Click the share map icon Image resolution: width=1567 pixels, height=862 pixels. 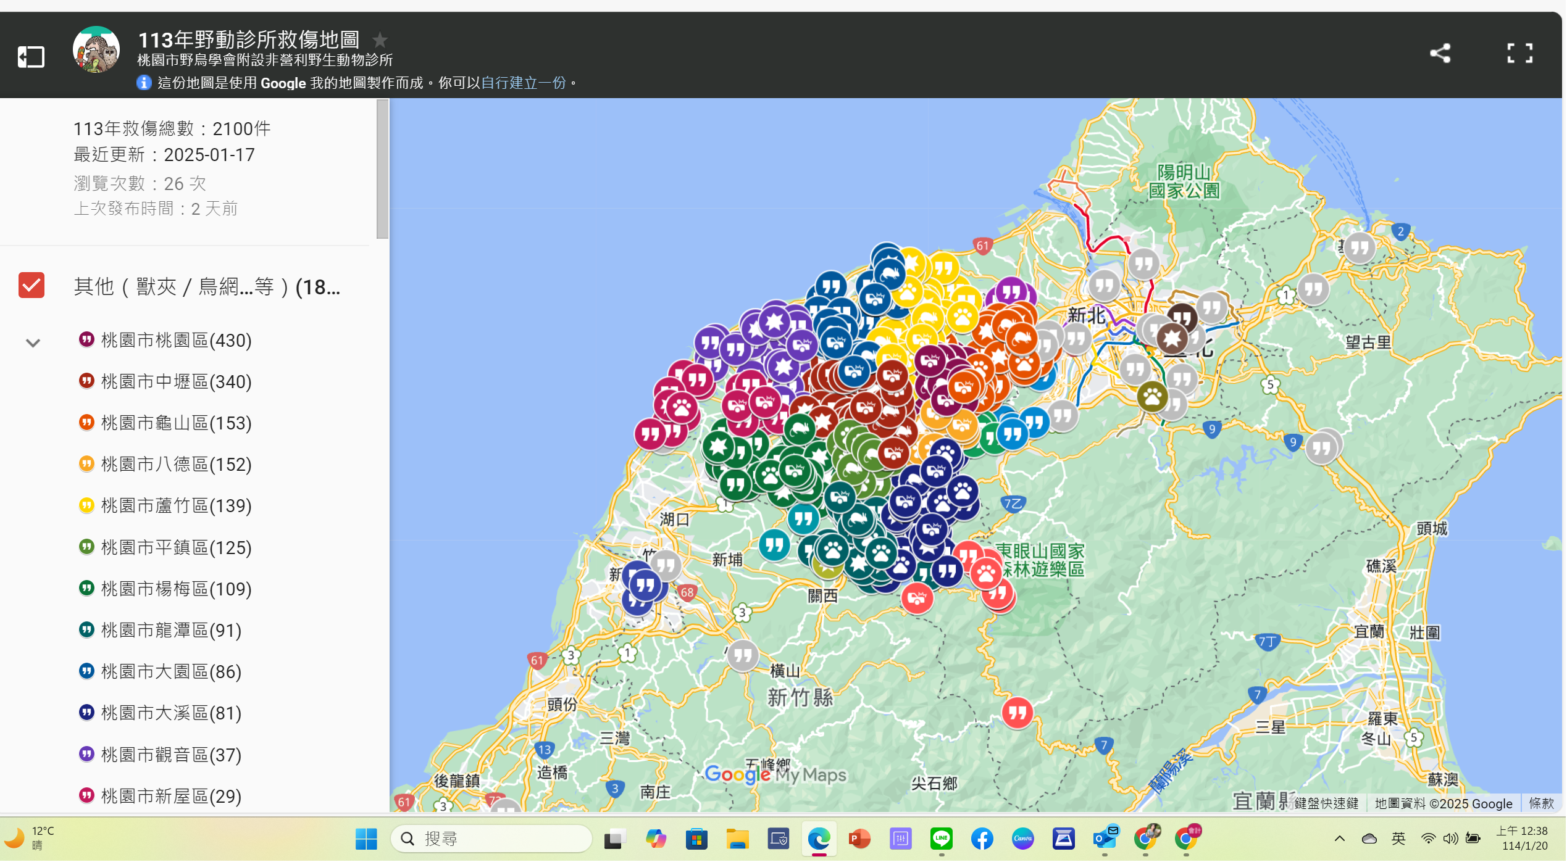pos(1440,53)
